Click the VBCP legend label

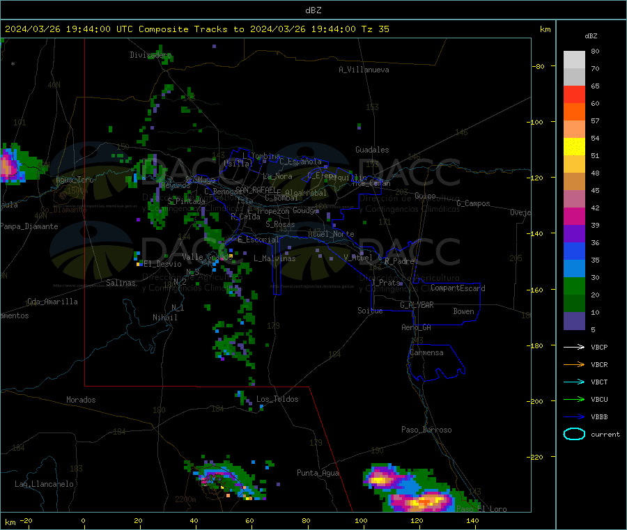click(x=599, y=348)
